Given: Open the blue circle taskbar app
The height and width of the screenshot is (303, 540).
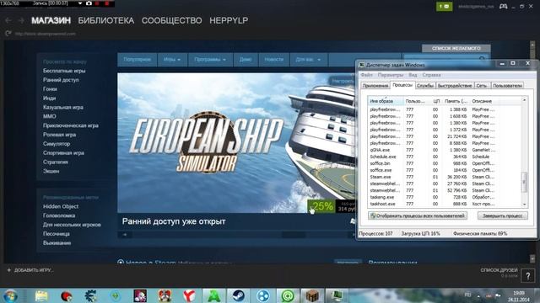Looking at the screenshot, I should (x=263, y=295).
